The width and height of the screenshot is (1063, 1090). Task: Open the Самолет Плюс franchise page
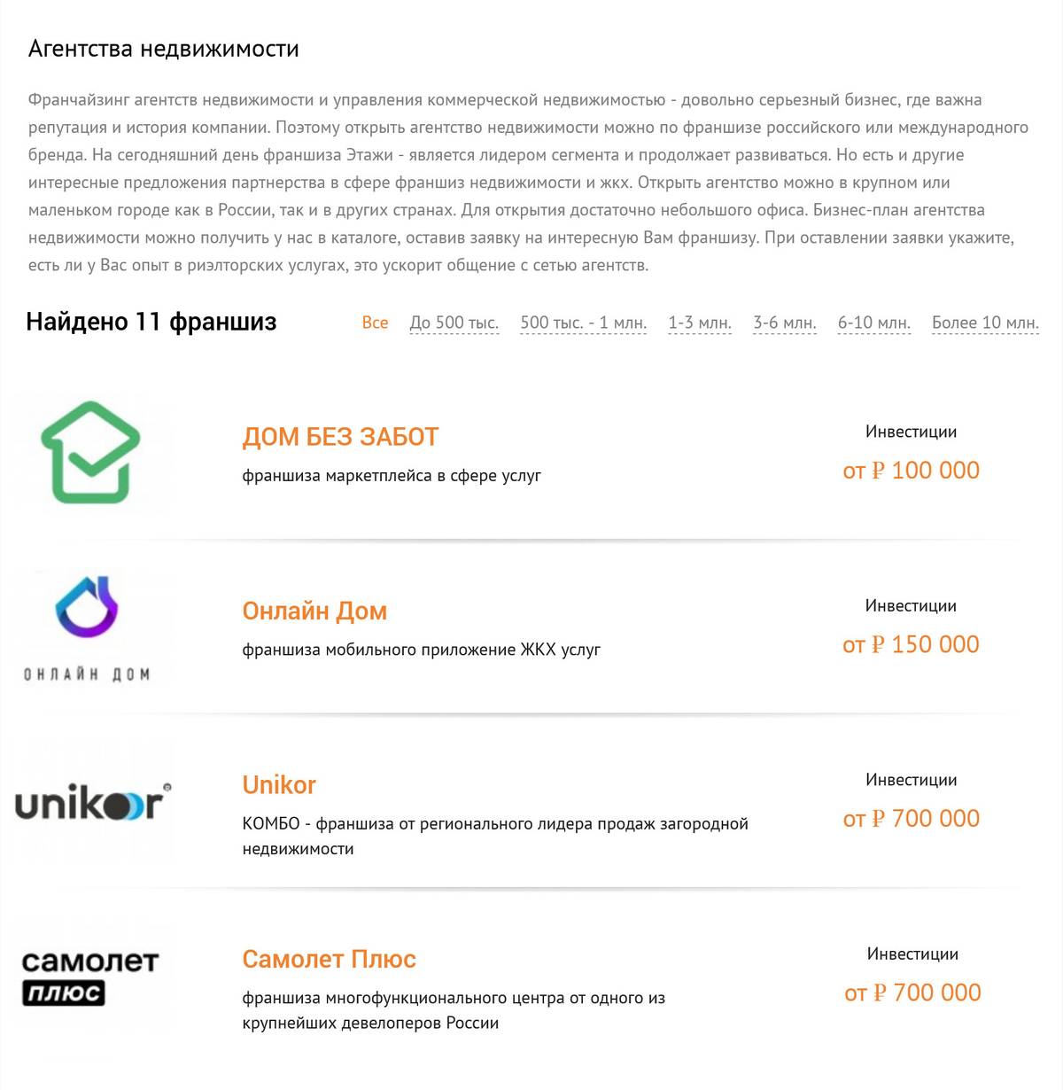click(329, 959)
